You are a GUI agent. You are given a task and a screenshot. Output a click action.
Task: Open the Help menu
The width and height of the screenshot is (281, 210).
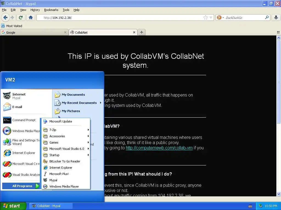76,10
